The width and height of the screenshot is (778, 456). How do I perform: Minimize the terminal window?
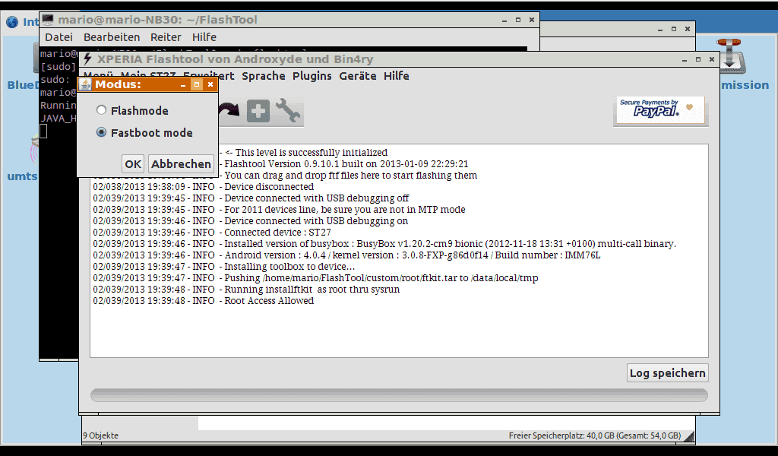[x=504, y=21]
